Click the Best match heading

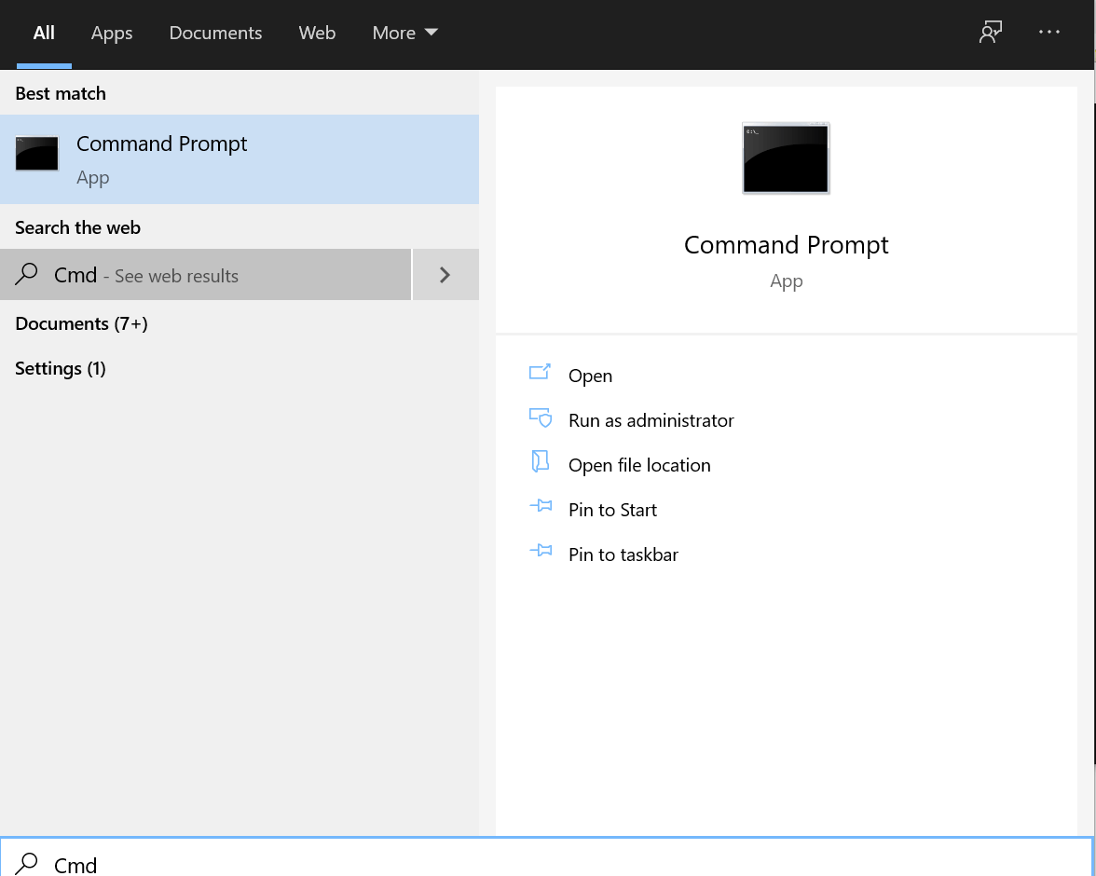click(x=60, y=93)
